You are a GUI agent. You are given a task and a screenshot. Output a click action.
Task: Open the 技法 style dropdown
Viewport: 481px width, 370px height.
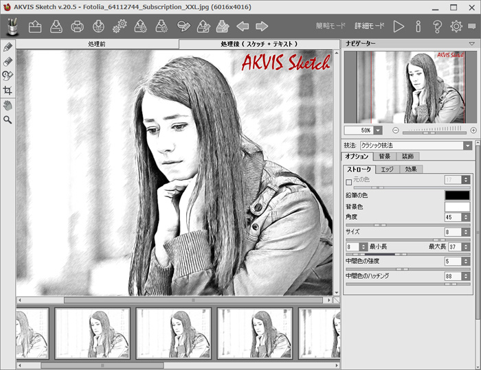point(467,146)
